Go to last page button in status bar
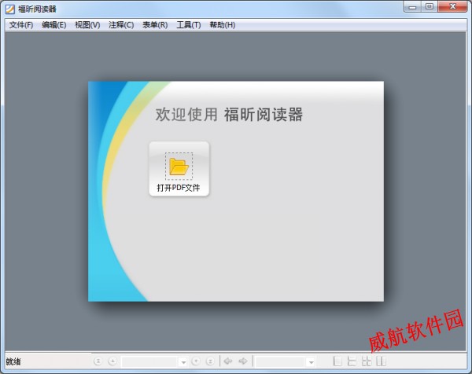The width and height of the screenshot is (472, 374). (x=210, y=361)
